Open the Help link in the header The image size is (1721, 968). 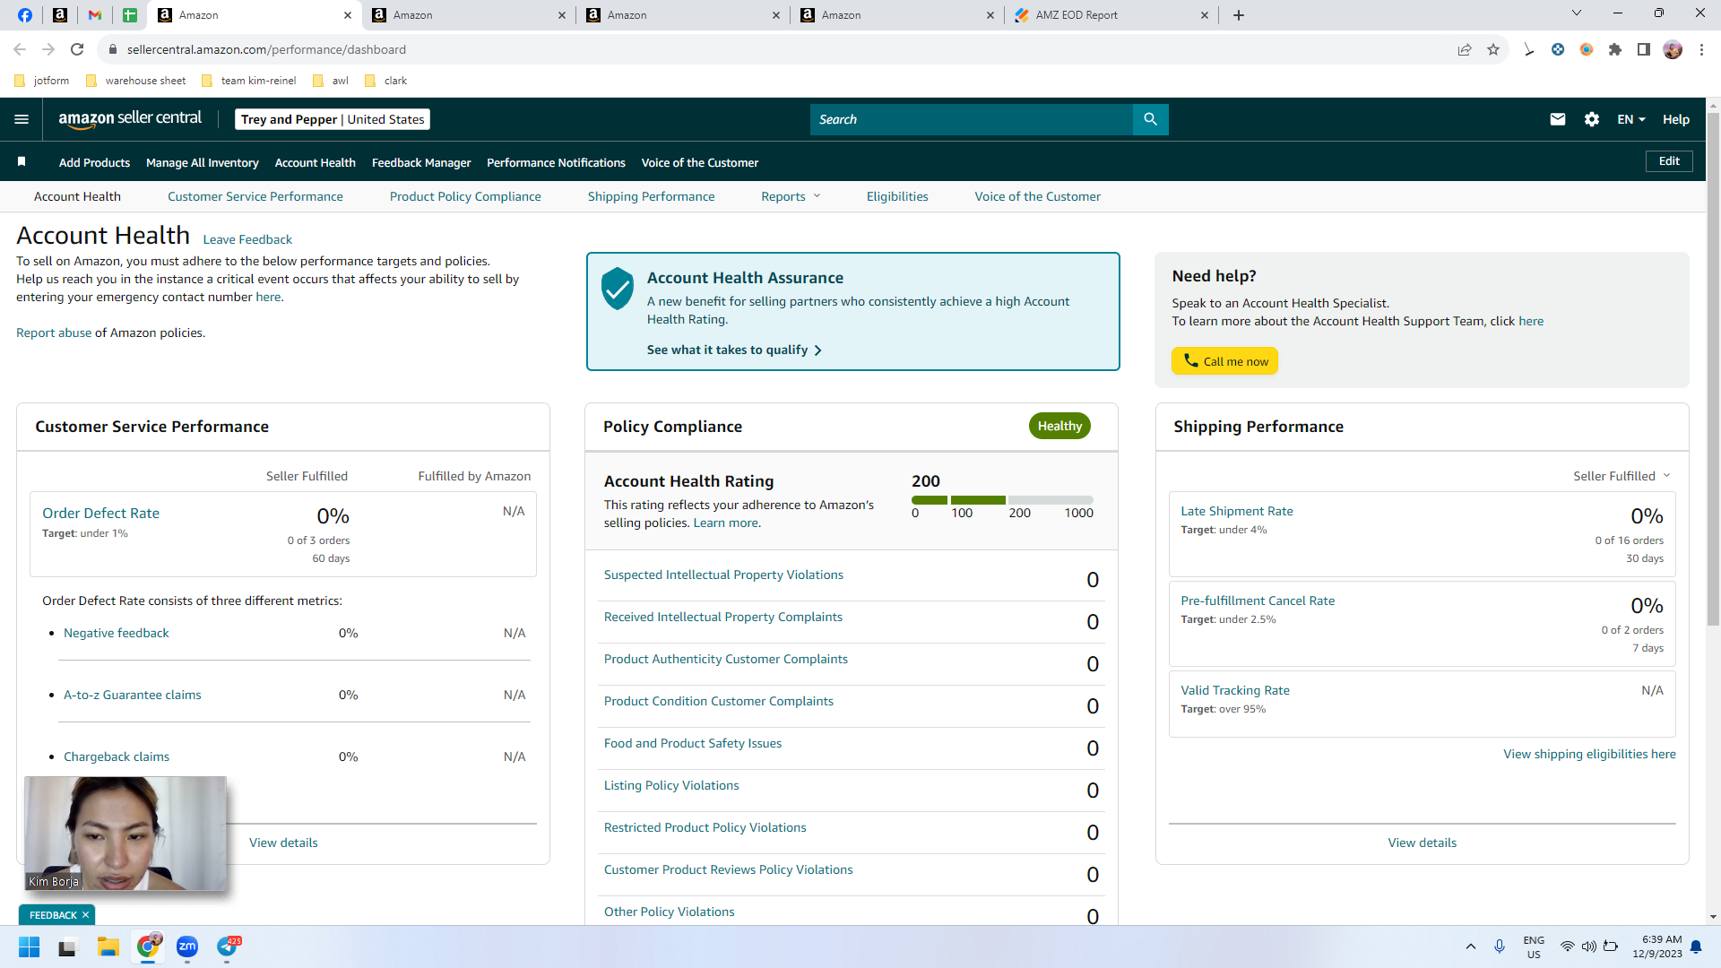click(1676, 119)
